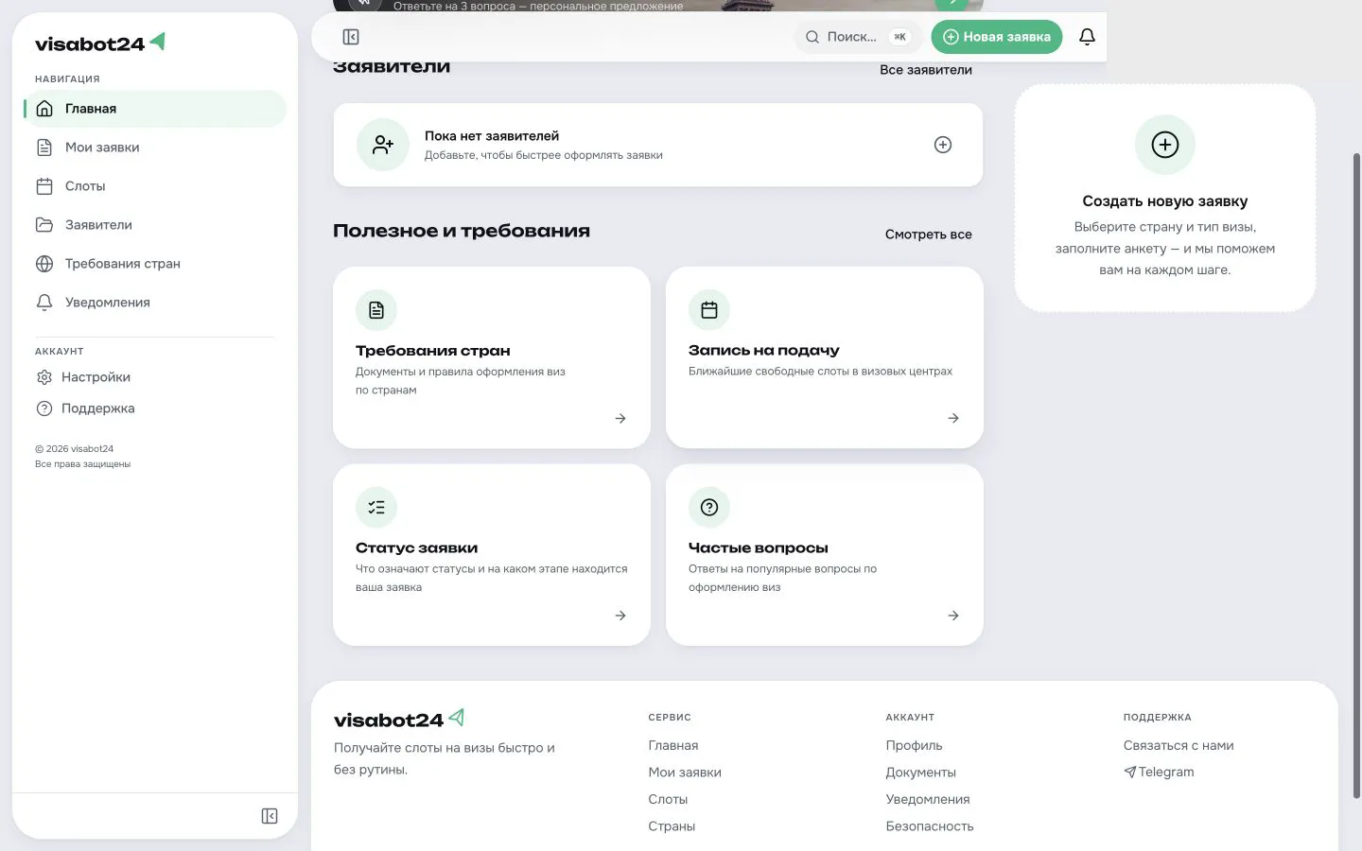Collapse sidebar using bottom panel icon
This screenshot has width=1362, height=851.
pos(270,816)
